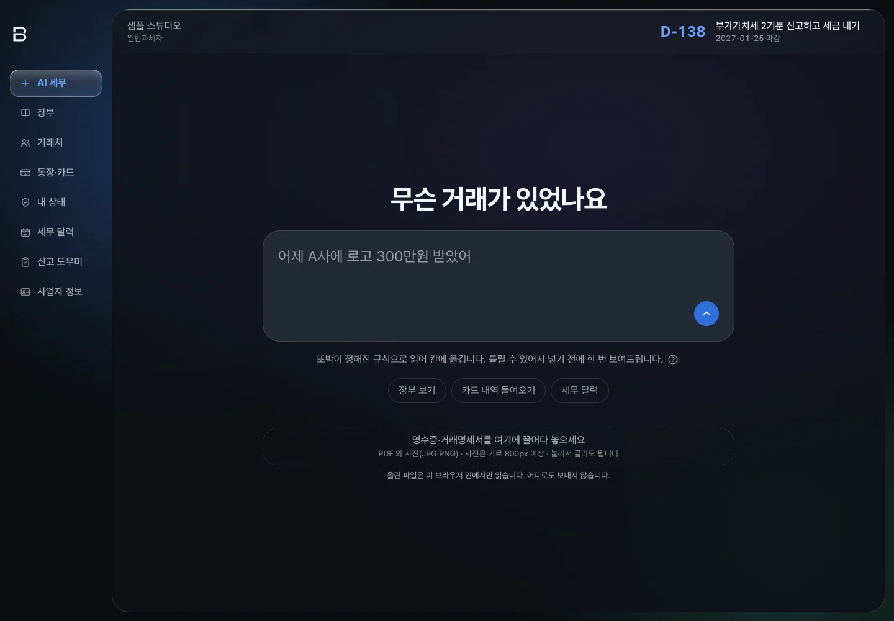Image resolution: width=894 pixels, height=621 pixels.
Task: Open 사업자 정보 from sidebar
Action: [56, 292]
